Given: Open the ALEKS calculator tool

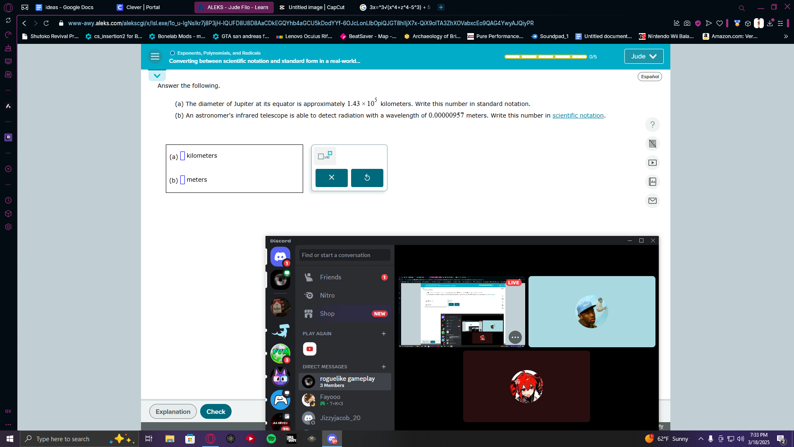Looking at the screenshot, I should 653,144.
